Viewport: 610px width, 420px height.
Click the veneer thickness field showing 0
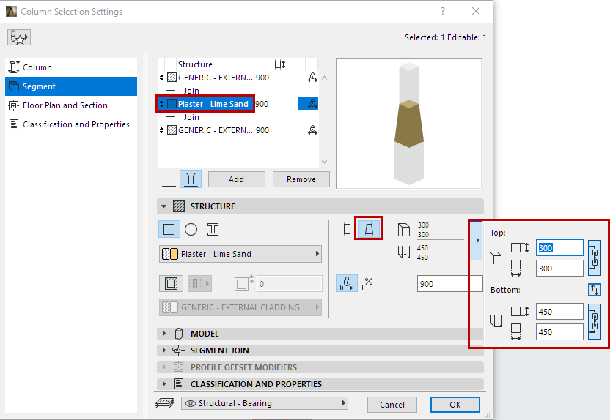[x=289, y=284]
